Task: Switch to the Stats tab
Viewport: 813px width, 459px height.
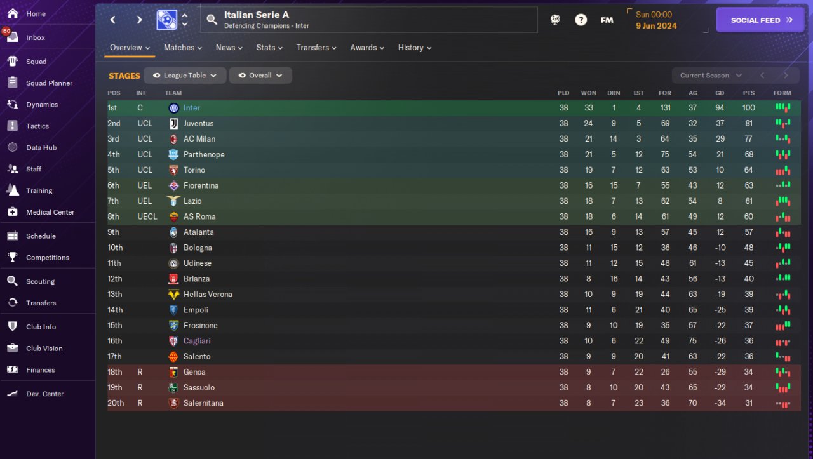Action: (x=269, y=48)
